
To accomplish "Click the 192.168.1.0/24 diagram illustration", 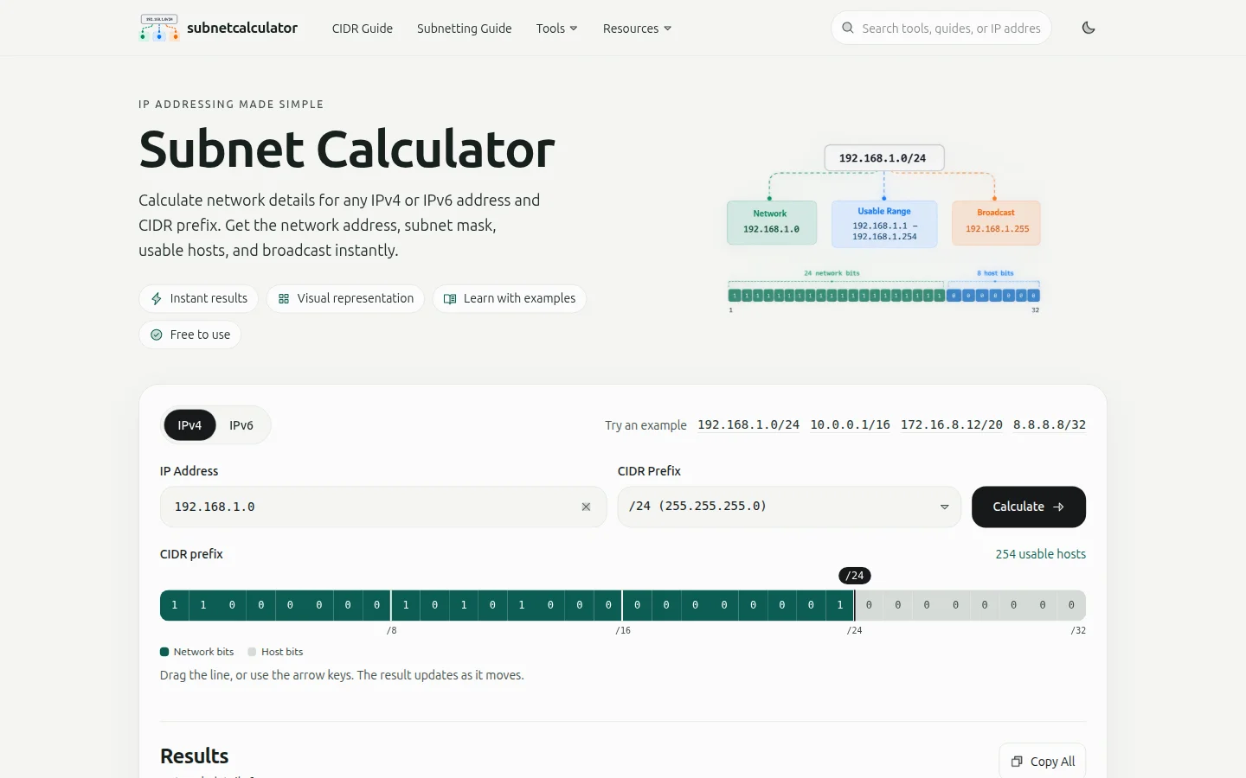I will tap(883, 230).
